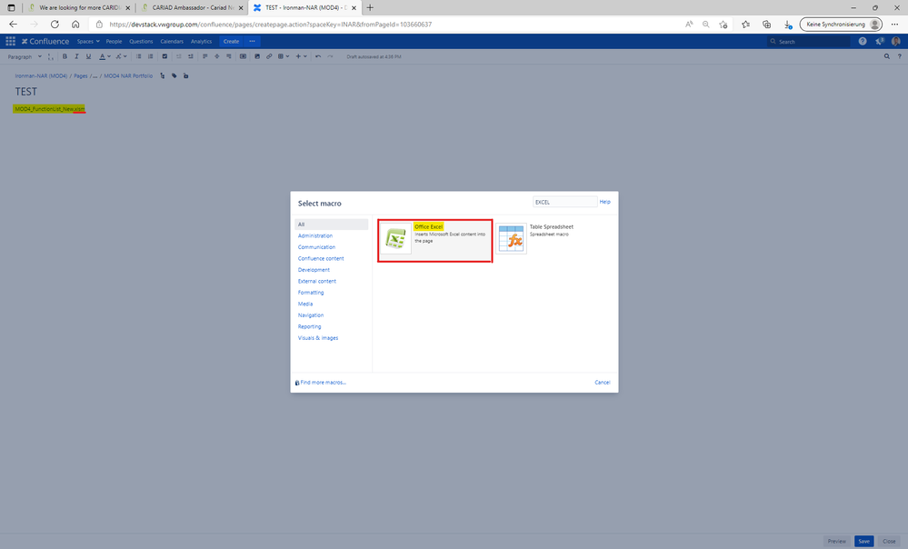908x549 pixels.
Task: Select the Media macro category
Action: point(305,304)
